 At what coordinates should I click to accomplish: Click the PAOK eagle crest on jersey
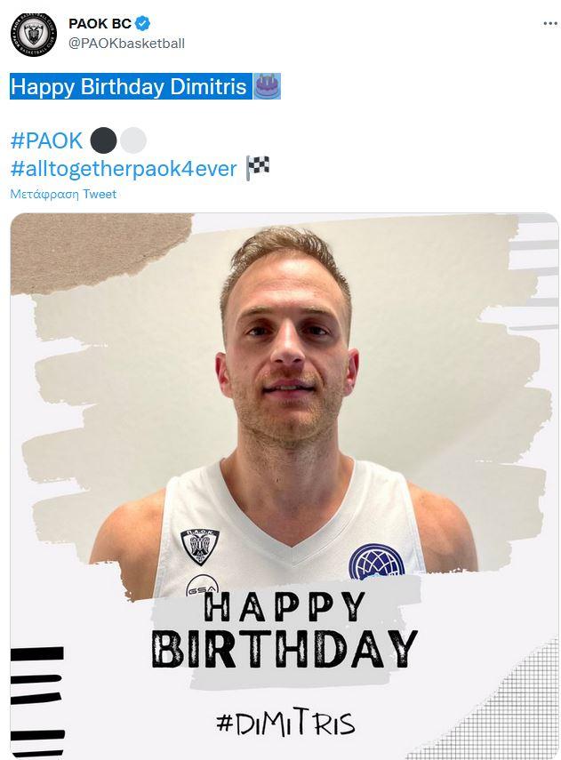[x=199, y=547]
